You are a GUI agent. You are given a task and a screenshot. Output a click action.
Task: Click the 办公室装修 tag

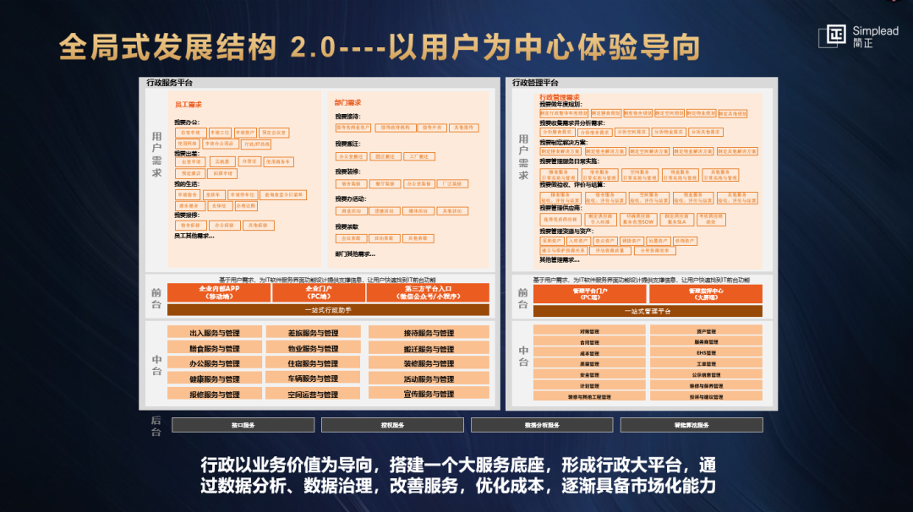pyautogui.click(x=418, y=184)
